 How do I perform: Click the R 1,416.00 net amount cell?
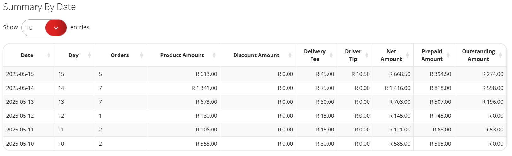coord(393,88)
